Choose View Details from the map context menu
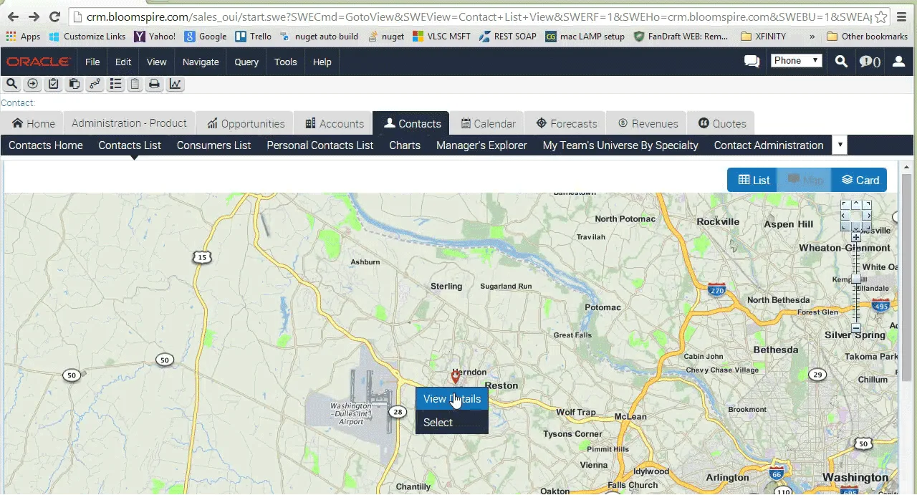The width and height of the screenshot is (917, 495). (x=452, y=399)
